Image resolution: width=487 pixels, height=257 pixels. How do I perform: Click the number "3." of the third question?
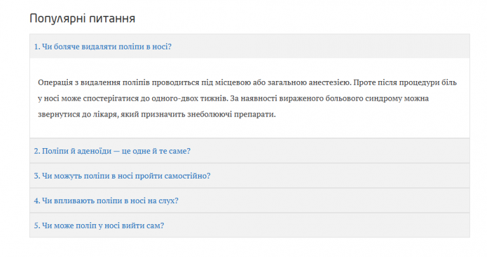pyautogui.click(x=37, y=175)
